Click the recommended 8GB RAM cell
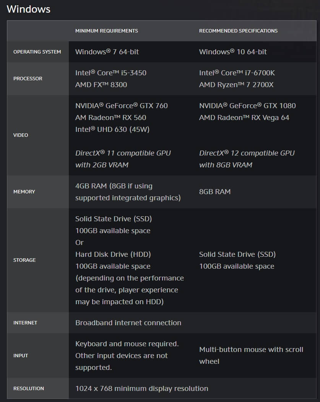This screenshot has width=320, height=402. 214,191
